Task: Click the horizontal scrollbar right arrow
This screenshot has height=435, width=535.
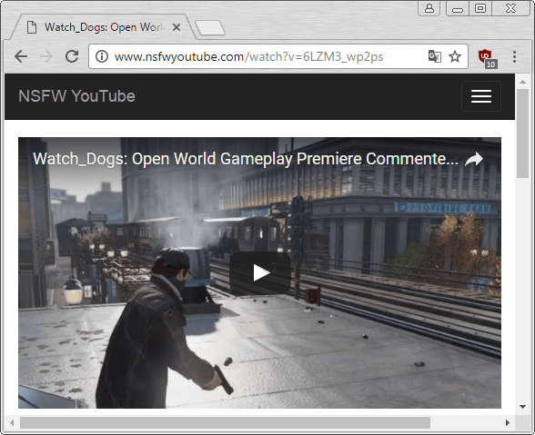Action: (x=508, y=422)
